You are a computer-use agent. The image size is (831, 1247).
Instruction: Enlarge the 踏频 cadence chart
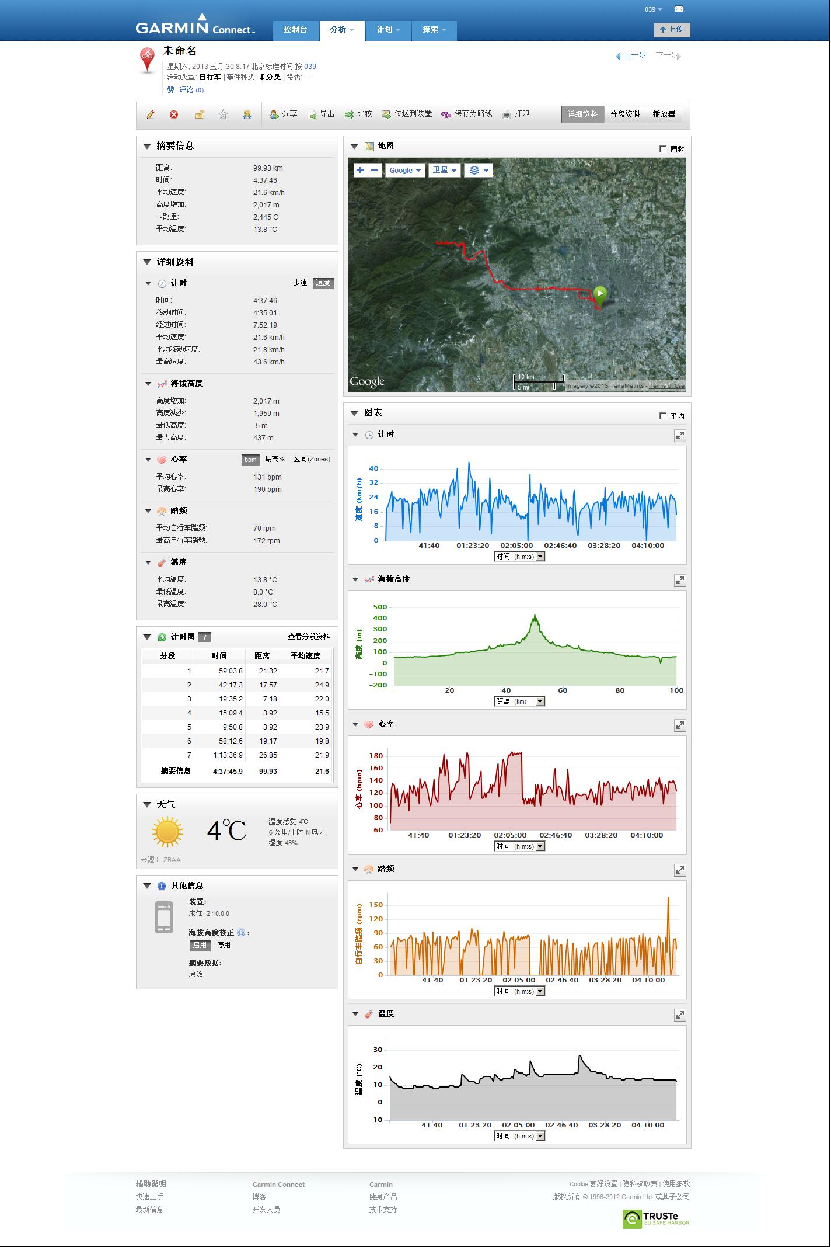tap(680, 870)
